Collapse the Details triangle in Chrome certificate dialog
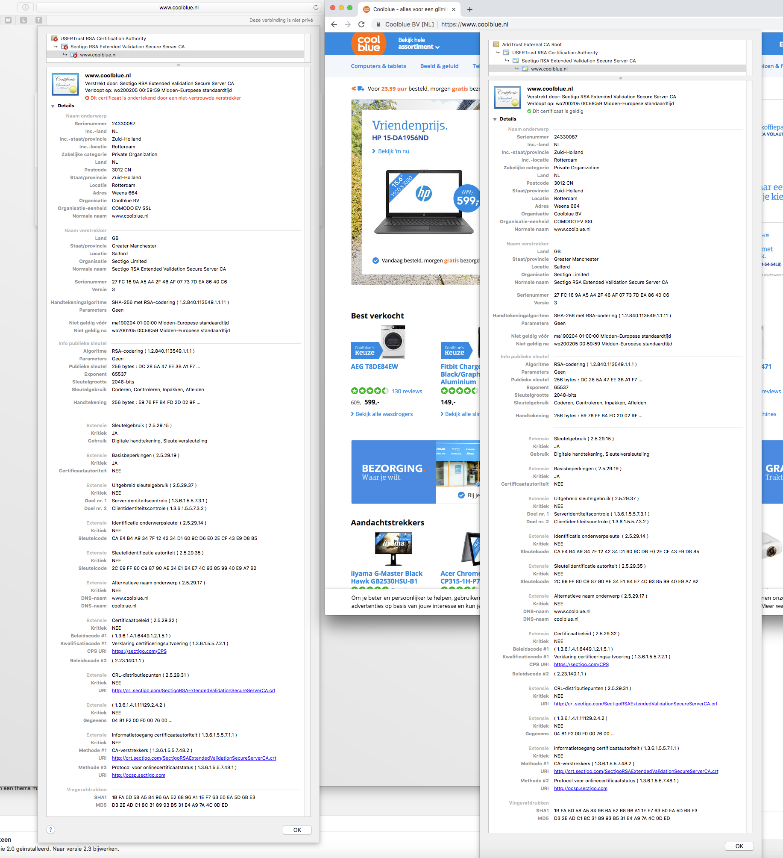 495,119
